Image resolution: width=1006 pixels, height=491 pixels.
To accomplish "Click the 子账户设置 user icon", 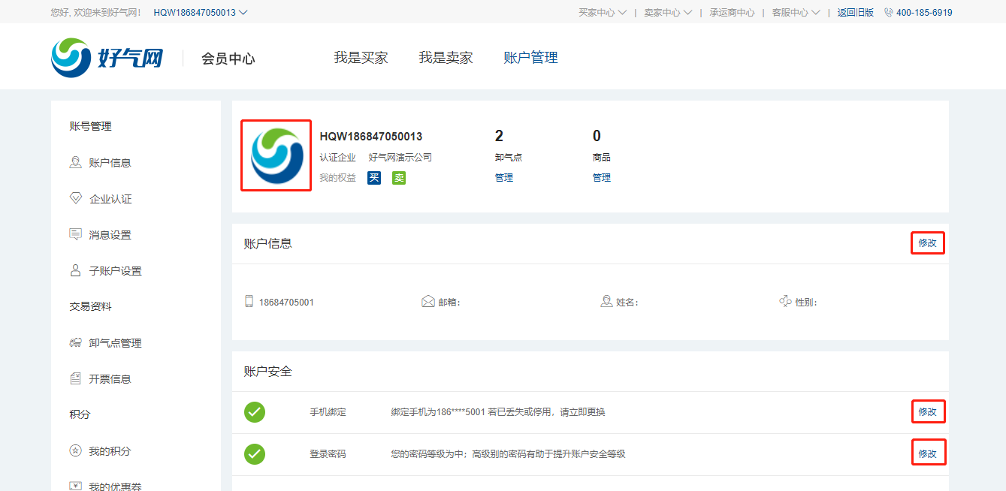I will (x=75, y=270).
